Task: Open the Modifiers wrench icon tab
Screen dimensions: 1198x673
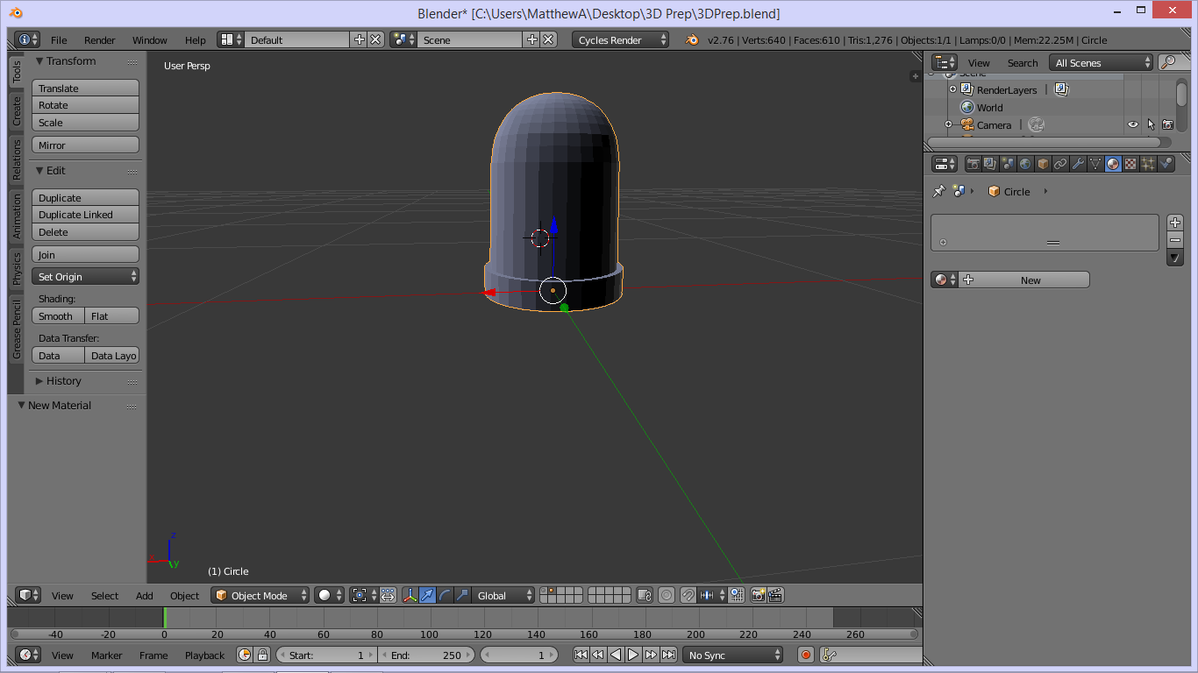Action: 1078,164
